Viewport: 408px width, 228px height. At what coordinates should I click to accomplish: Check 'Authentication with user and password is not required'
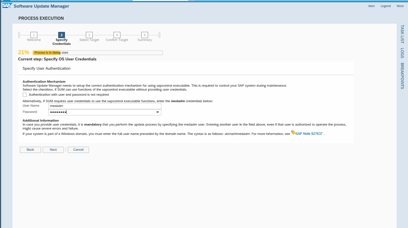tap(25, 95)
